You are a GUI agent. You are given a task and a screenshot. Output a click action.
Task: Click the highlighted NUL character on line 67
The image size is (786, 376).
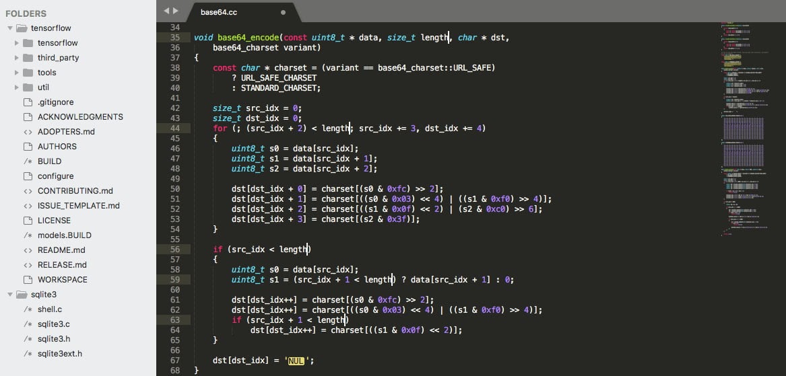click(296, 360)
